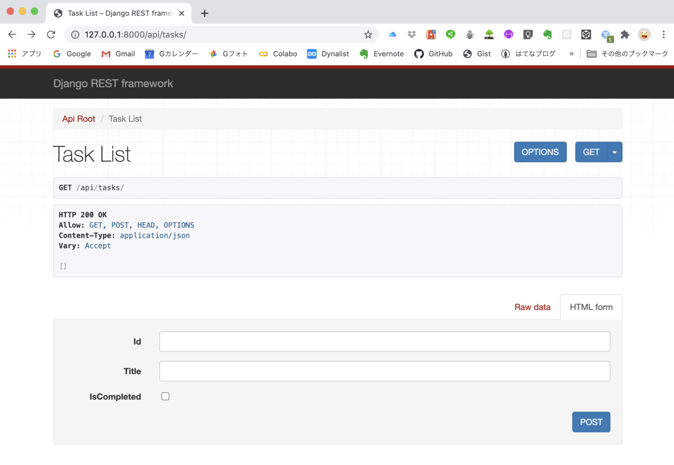Open the Gカレンダー bookmark
The width and height of the screenshot is (674, 465).
click(171, 54)
